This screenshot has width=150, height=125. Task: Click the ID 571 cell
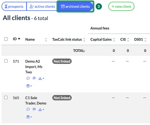16,61
